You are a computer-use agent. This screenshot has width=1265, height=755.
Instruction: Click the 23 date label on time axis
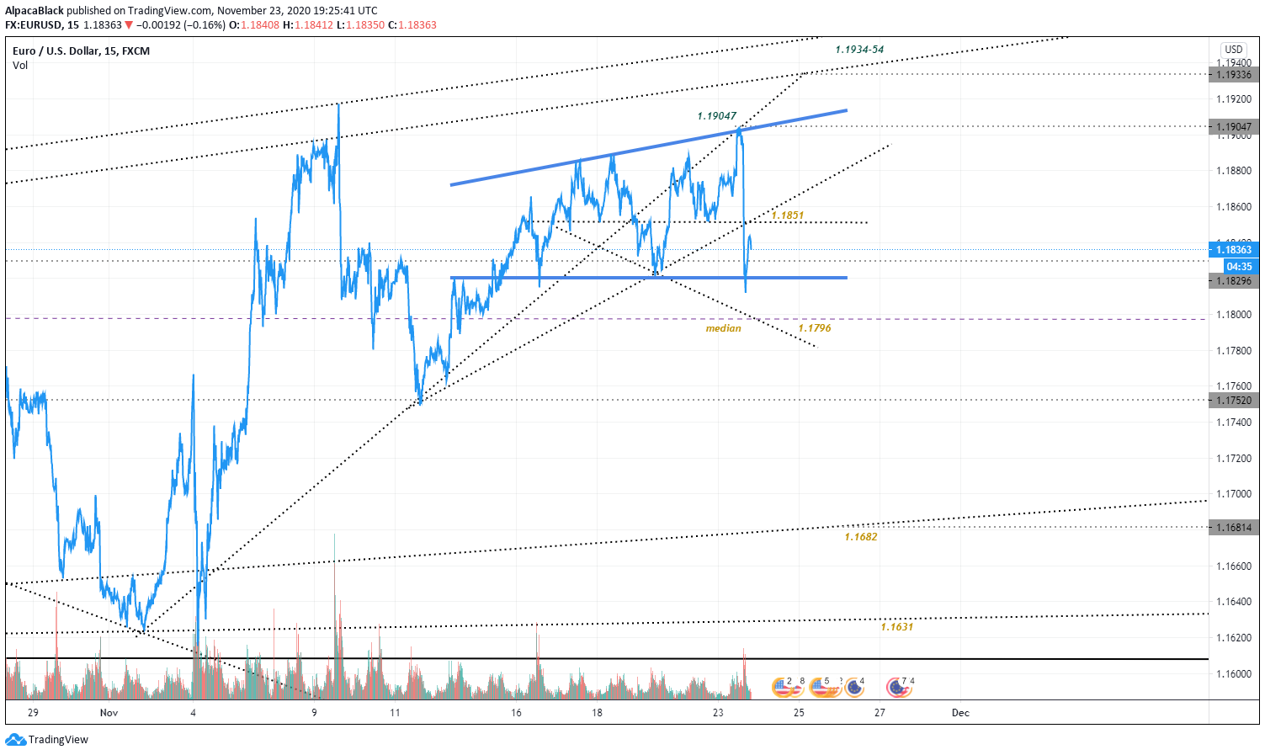coord(718,713)
